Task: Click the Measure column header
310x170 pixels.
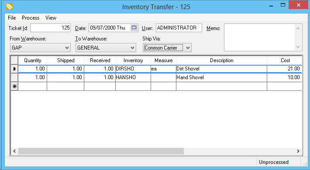Action: (x=163, y=60)
